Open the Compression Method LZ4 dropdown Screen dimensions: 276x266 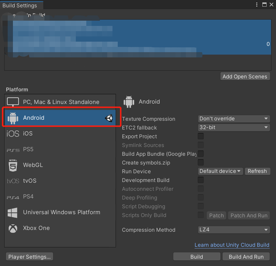click(x=234, y=230)
